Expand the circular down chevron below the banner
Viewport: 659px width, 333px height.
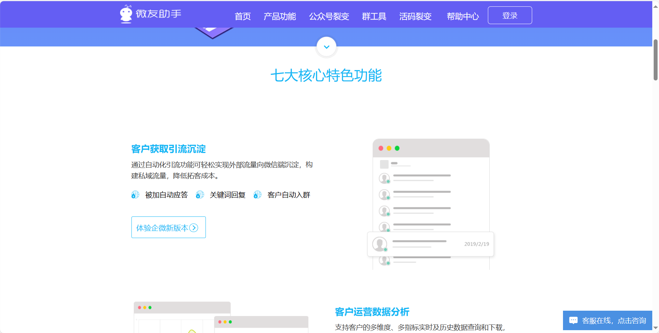[326, 46]
